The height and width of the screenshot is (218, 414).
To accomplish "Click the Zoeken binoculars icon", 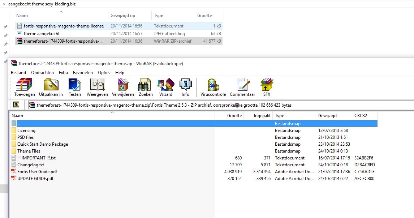I will click(x=145, y=85).
